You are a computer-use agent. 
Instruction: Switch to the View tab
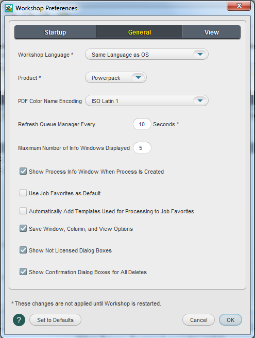coord(211,32)
